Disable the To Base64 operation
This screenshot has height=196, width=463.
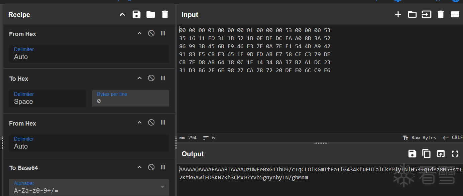pyautogui.click(x=151, y=167)
